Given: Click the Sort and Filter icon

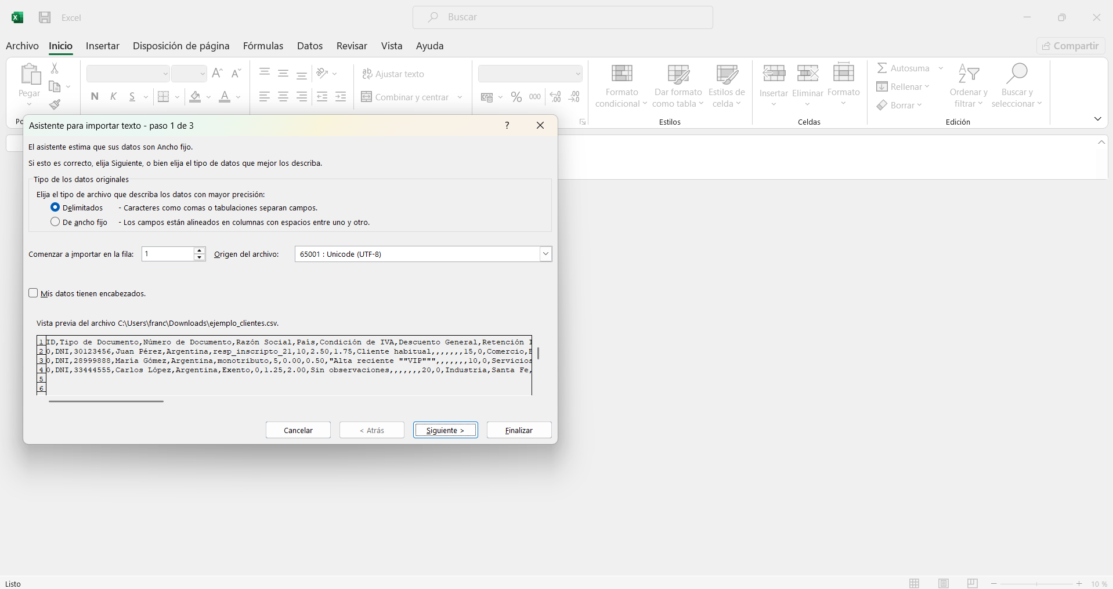Looking at the screenshot, I should click(968, 74).
